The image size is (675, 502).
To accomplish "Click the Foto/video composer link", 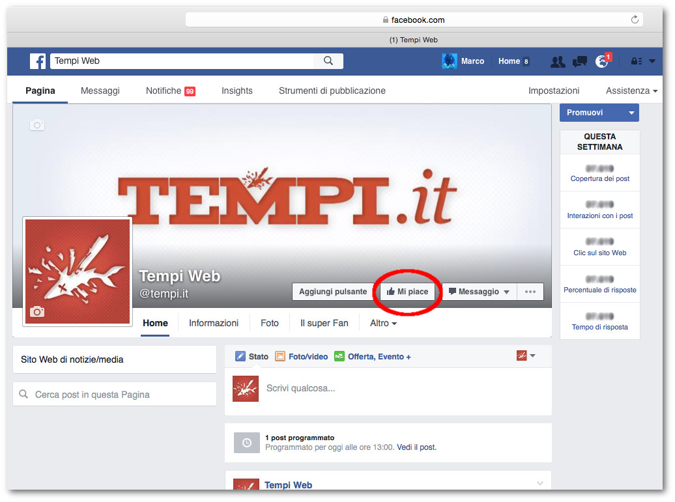I will [x=308, y=357].
